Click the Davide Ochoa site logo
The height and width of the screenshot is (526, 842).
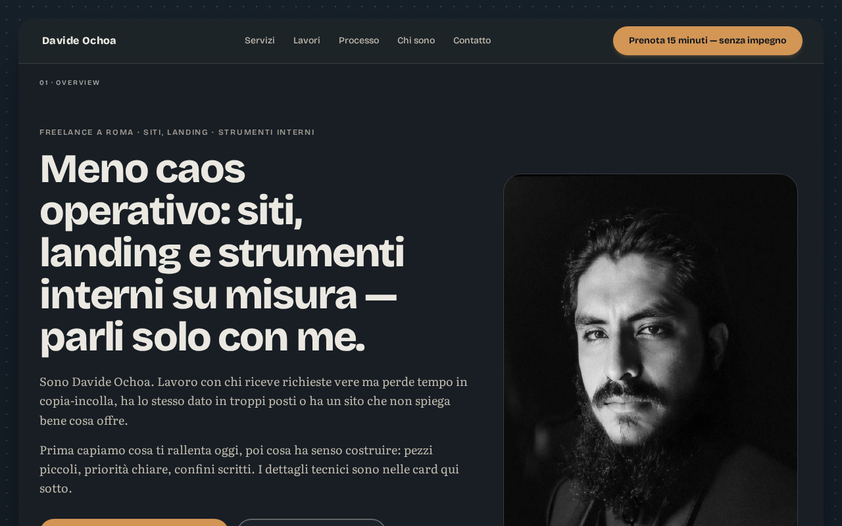point(79,41)
